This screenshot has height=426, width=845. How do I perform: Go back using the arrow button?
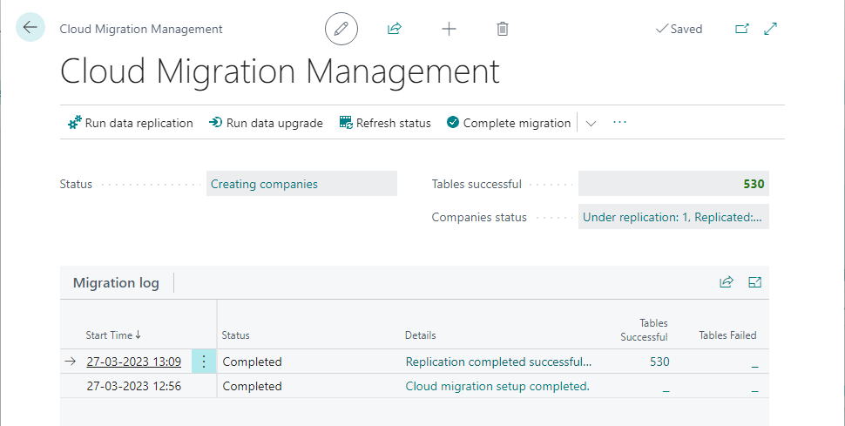pos(30,27)
